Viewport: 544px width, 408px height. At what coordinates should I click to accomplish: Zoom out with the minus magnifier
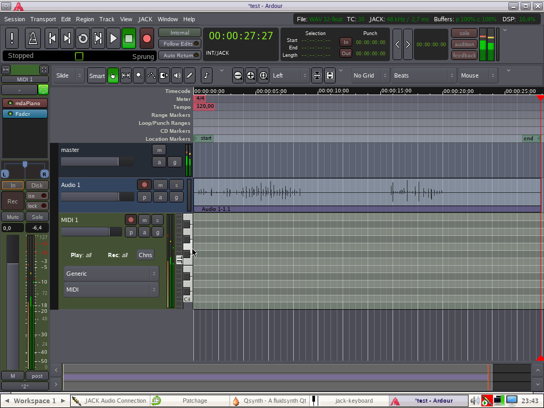238,75
